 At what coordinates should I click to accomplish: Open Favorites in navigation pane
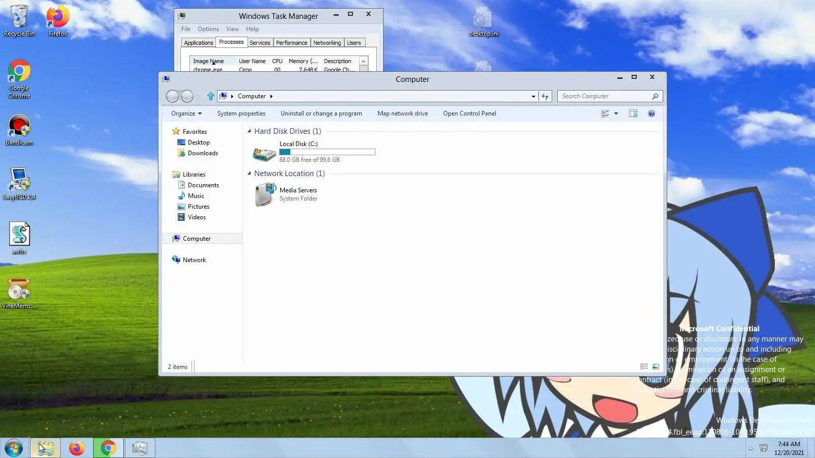pyautogui.click(x=195, y=132)
